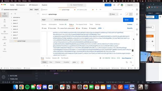Open the JSON body format dropdown
Viewport: 162px width, 91px height.
click(101, 28)
